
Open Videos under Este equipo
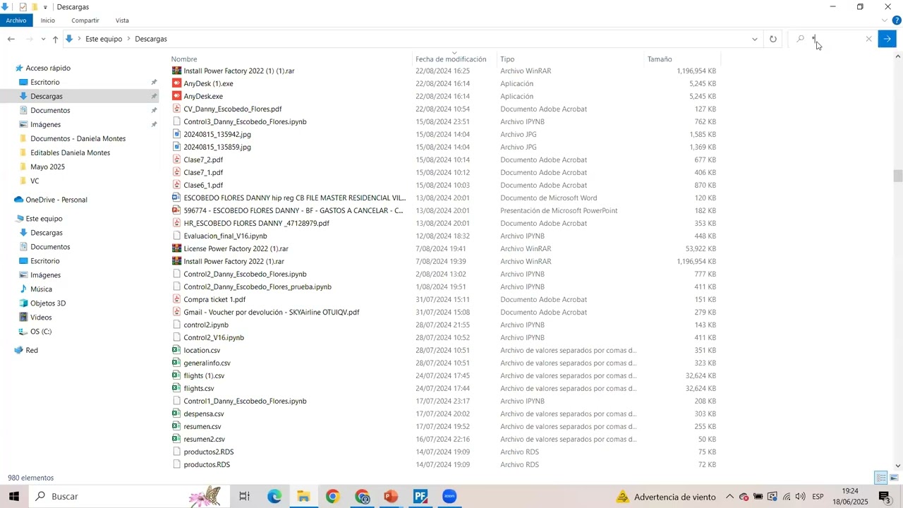coord(41,317)
